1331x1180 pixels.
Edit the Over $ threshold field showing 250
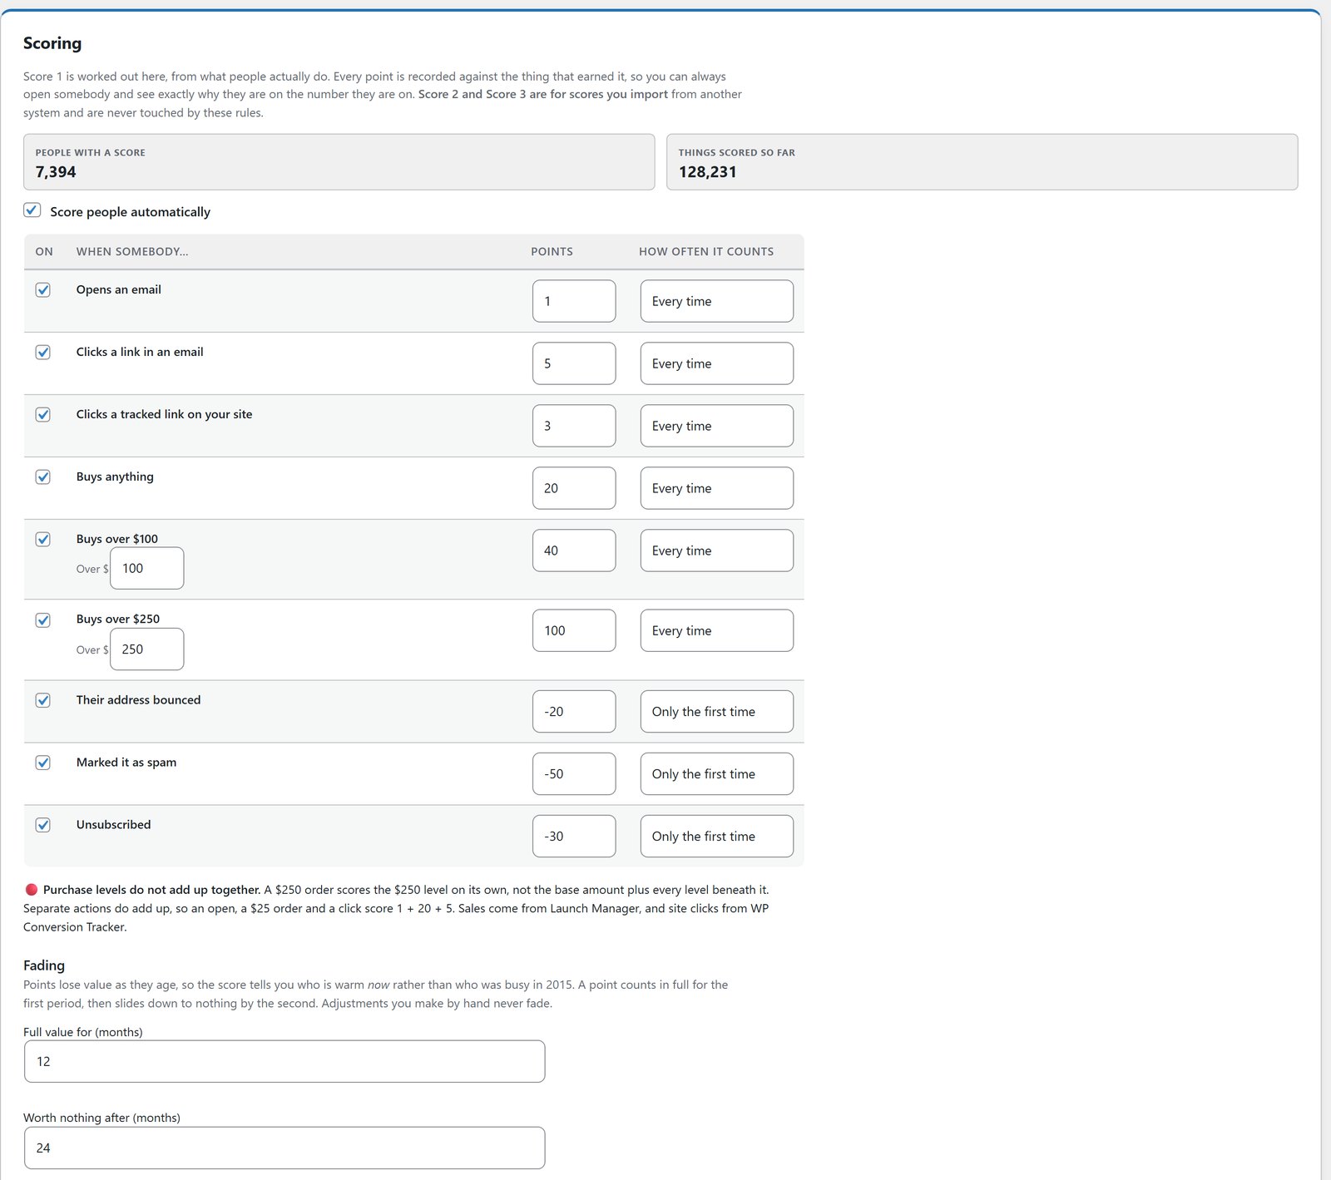point(147,649)
